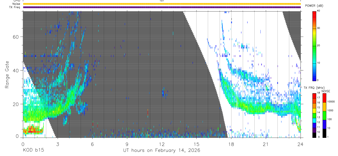
Task: Click the cyan 12–13 segment of TX FRQ scale
Action: point(314,120)
